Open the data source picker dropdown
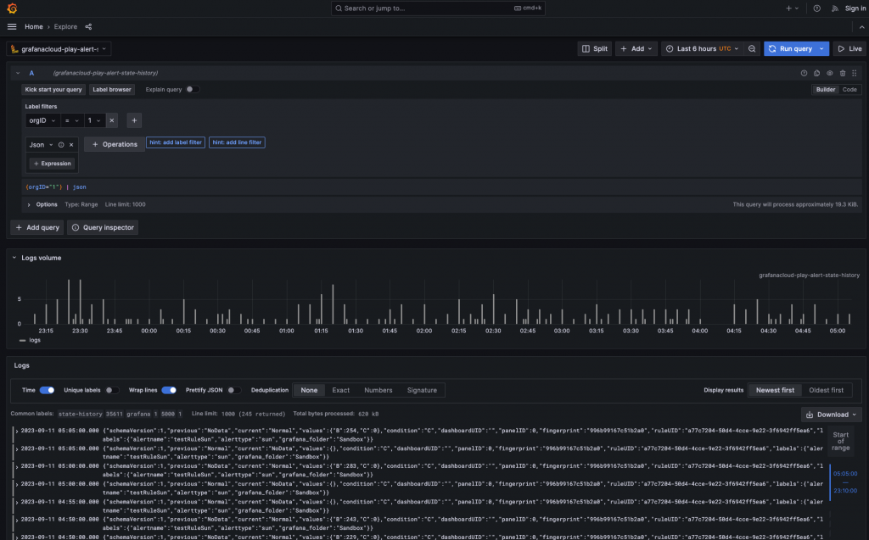Image resolution: width=869 pixels, height=540 pixels. [59, 48]
